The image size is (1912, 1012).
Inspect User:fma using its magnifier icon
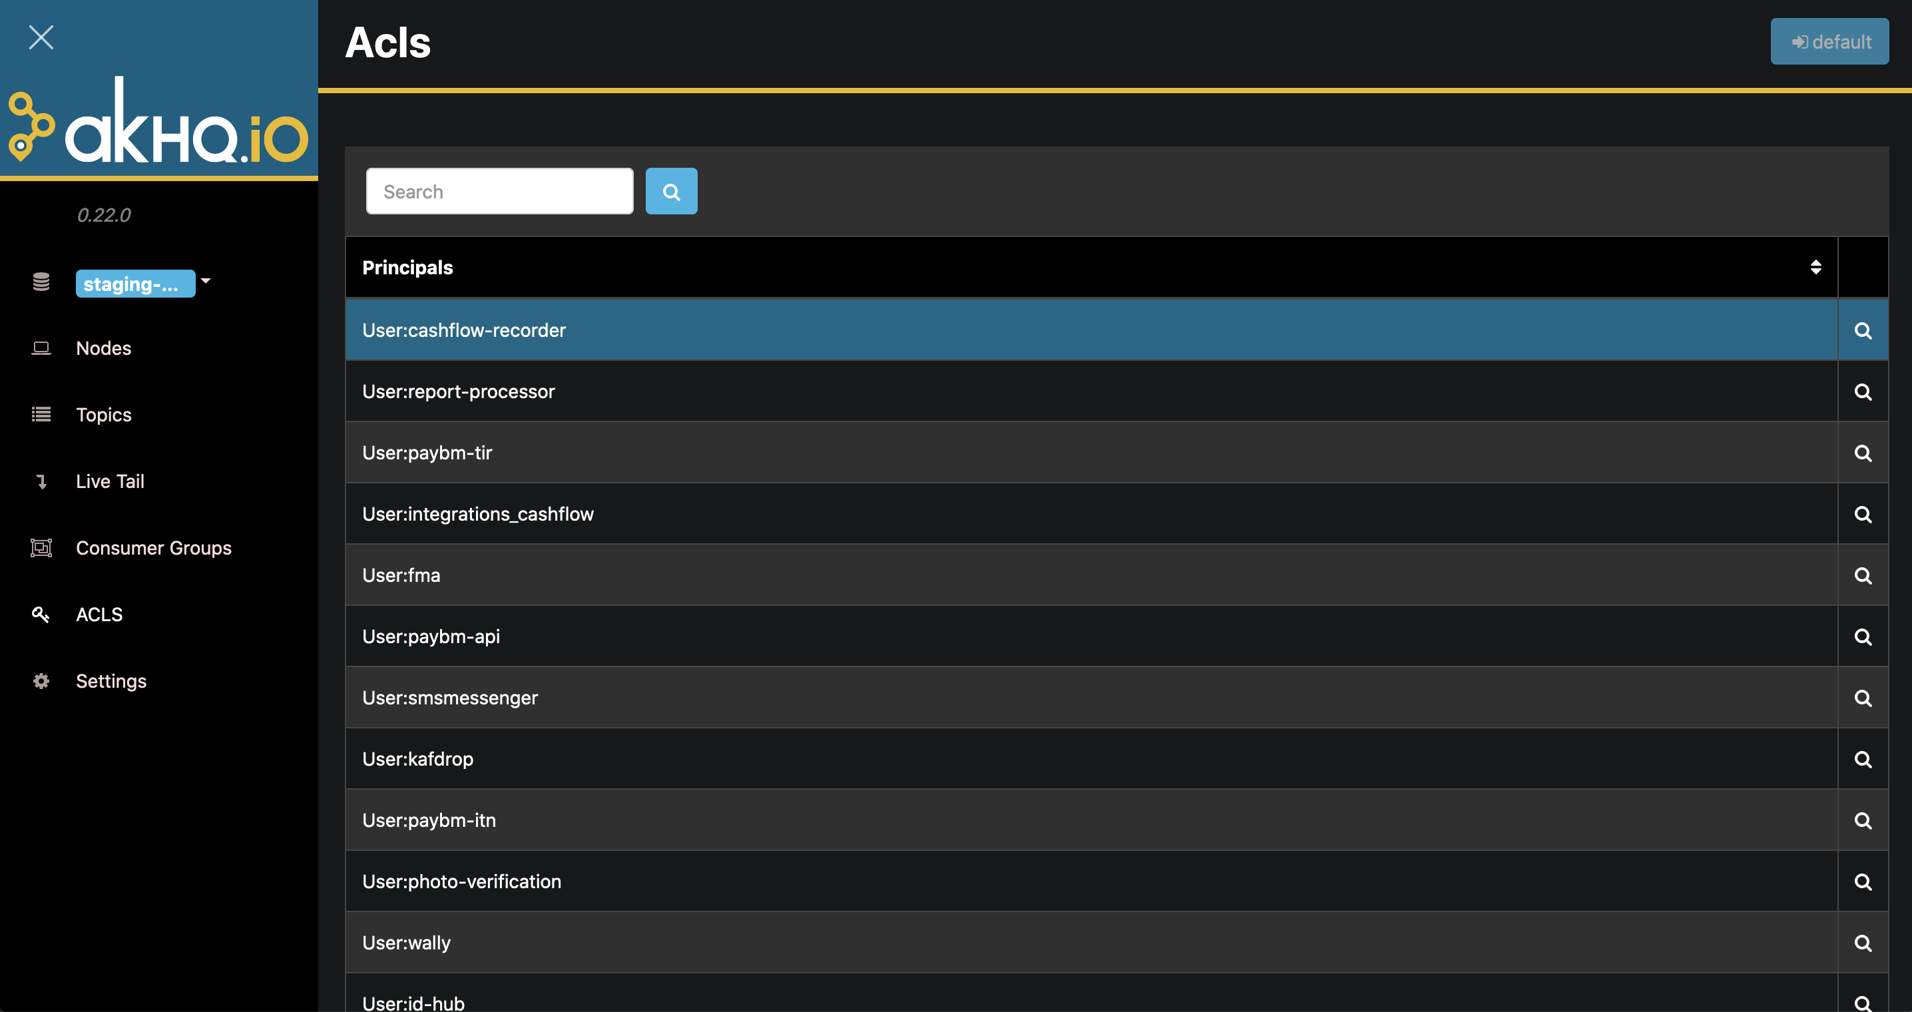point(1862,575)
